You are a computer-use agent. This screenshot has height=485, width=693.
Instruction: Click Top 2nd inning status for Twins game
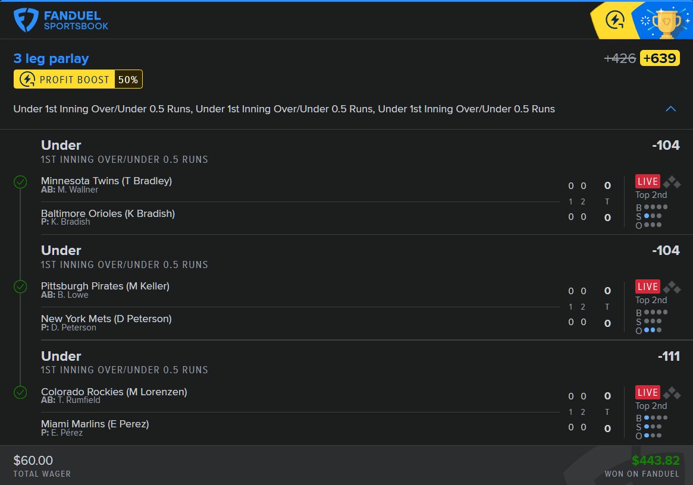pyautogui.click(x=651, y=195)
